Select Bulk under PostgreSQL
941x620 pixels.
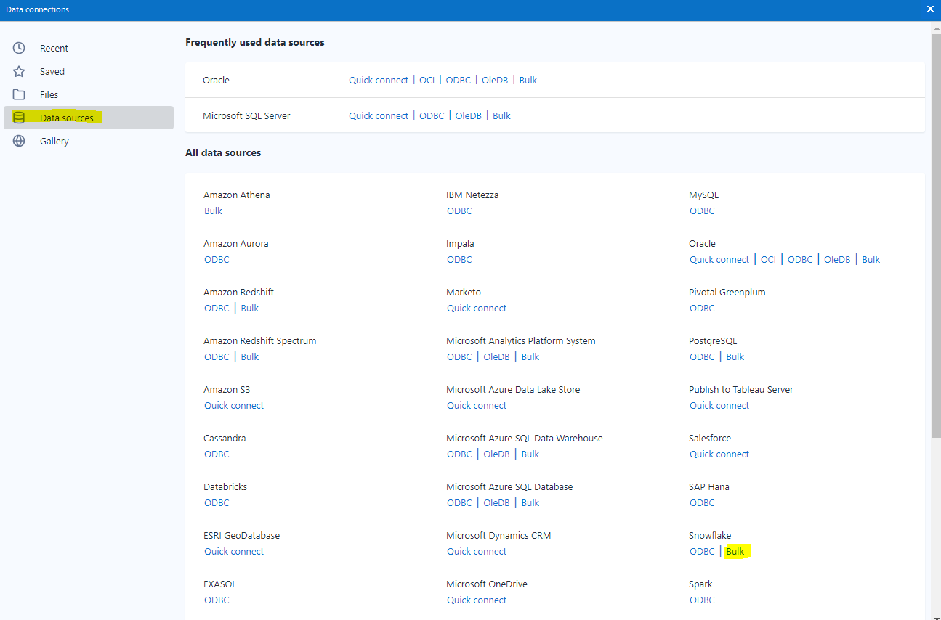(x=735, y=356)
